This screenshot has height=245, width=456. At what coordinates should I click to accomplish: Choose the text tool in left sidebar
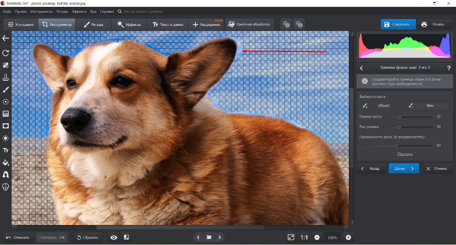coord(6,150)
